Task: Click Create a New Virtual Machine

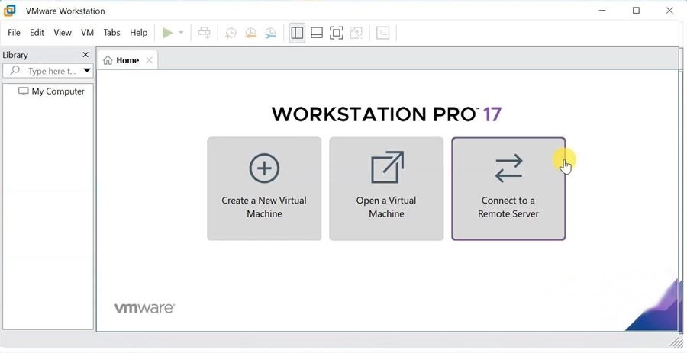Action: [264, 188]
